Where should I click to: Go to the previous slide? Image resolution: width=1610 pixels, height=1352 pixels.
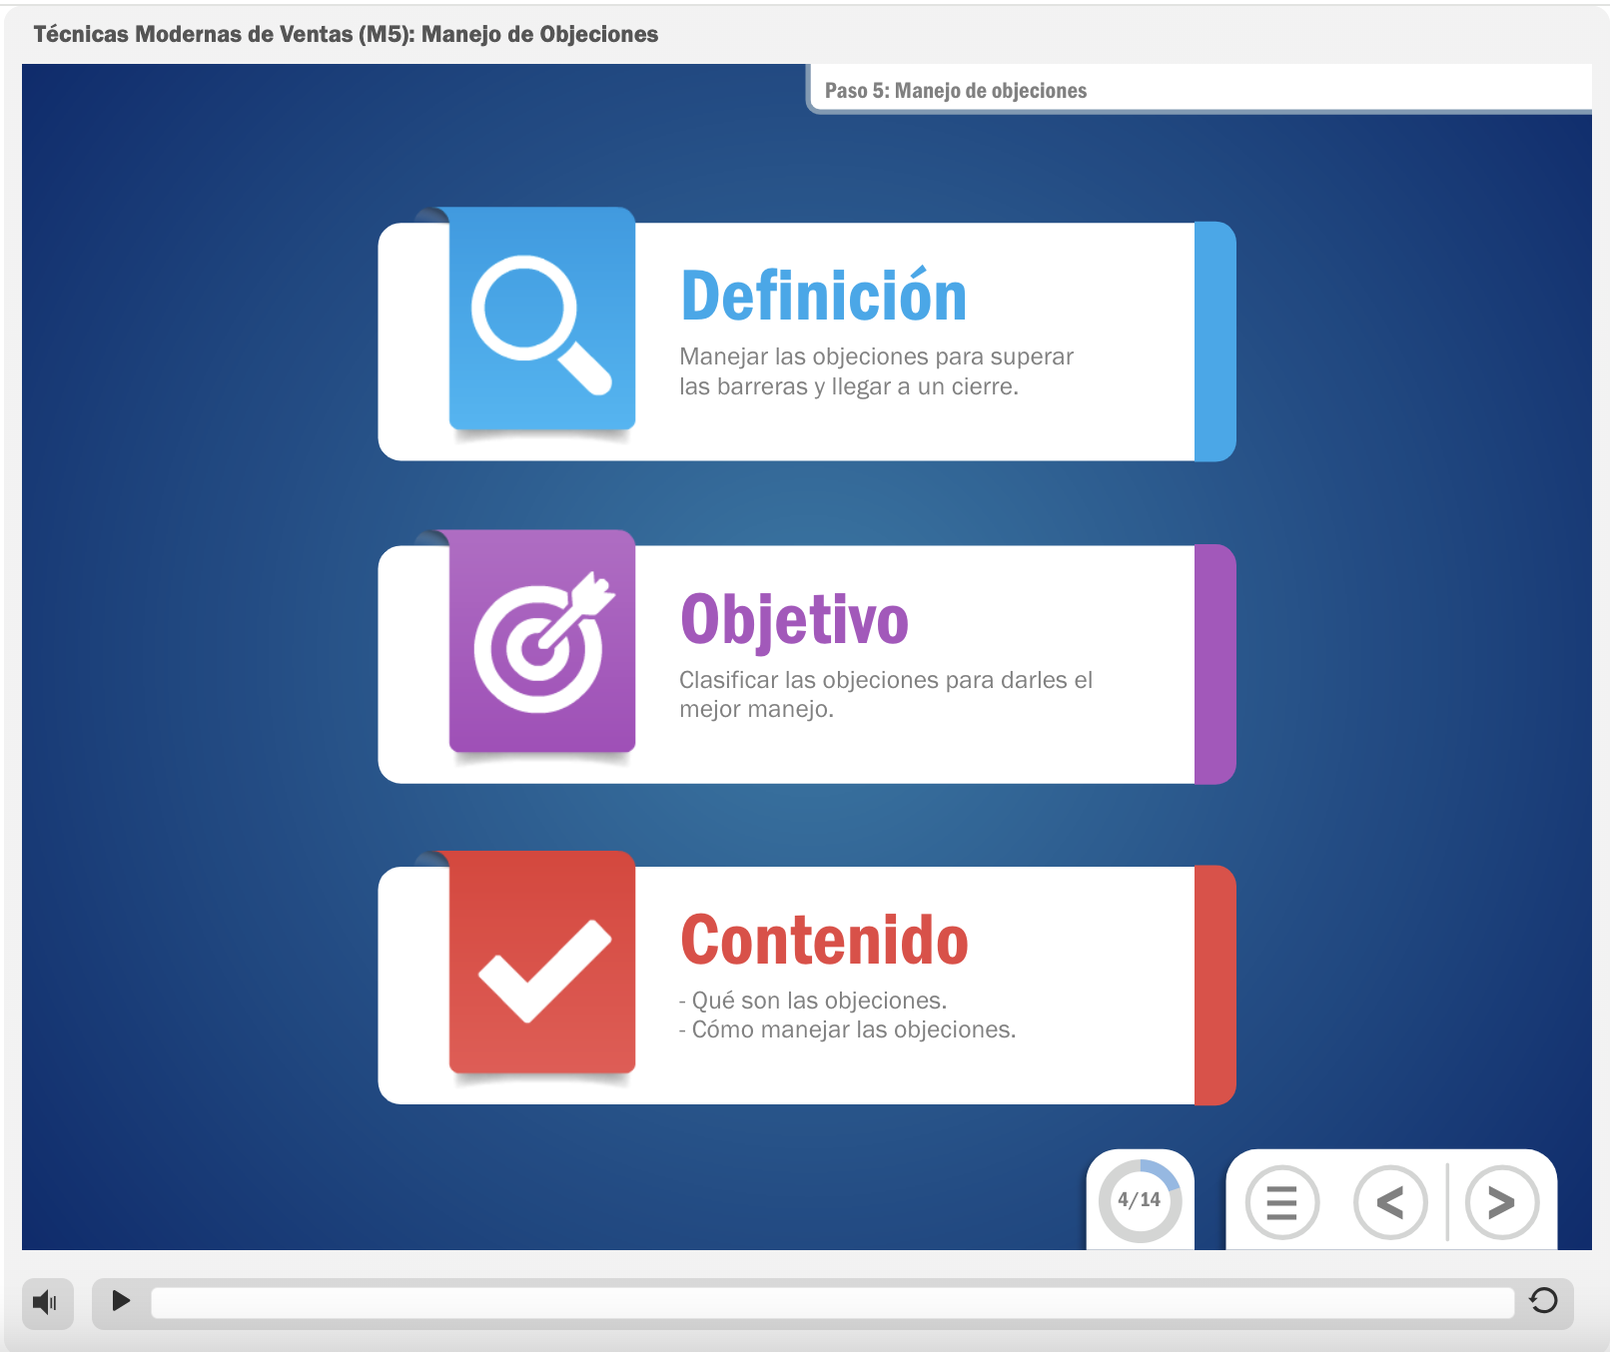click(1389, 1202)
